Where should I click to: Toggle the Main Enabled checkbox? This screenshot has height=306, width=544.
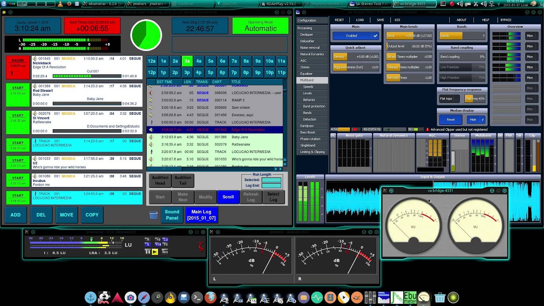point(375,36)
